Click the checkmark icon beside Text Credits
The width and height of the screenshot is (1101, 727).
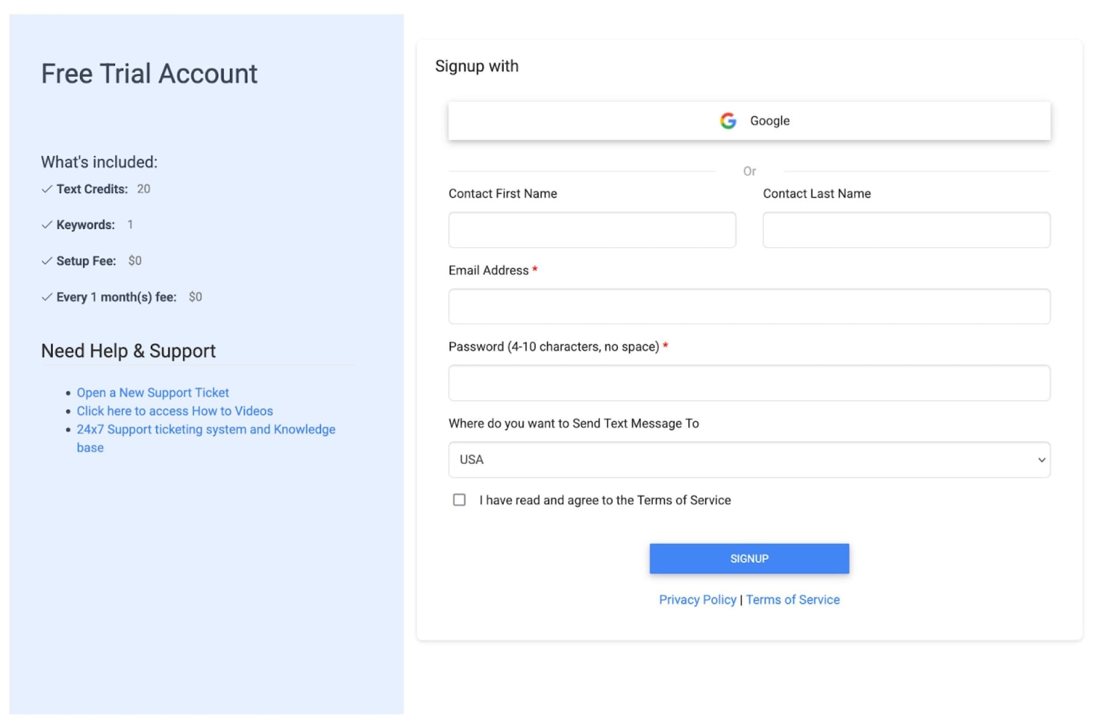pos(46,189)
